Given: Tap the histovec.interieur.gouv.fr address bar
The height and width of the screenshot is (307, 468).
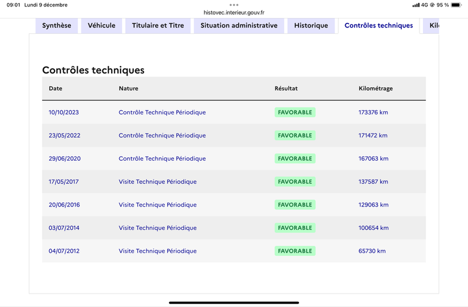Looking at the screenshot, I should click(234, 12).
